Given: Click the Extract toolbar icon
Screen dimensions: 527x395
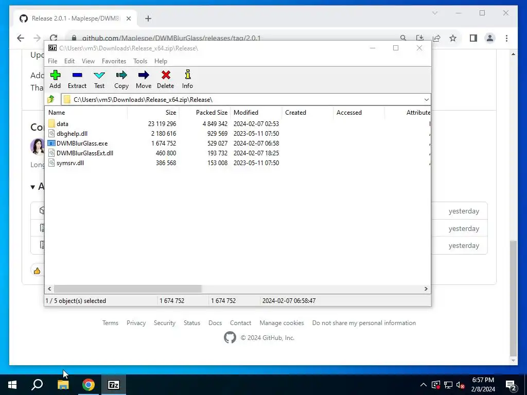Looking at the screenshot, I should coord(77,79).
